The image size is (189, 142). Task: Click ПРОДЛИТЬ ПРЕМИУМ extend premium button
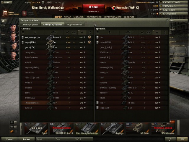click(x=173, y=2)
